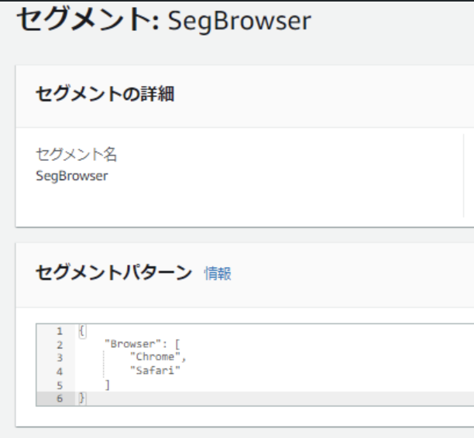This screenshot has height=438, width=474.
Task: Click the opening square bracket after "Browser"
Action: pos(177,344)
